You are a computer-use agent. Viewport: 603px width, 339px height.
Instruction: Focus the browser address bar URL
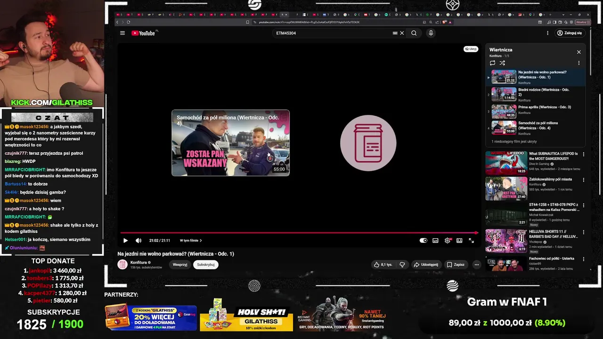pyautogui.click(x=309, y=22)
